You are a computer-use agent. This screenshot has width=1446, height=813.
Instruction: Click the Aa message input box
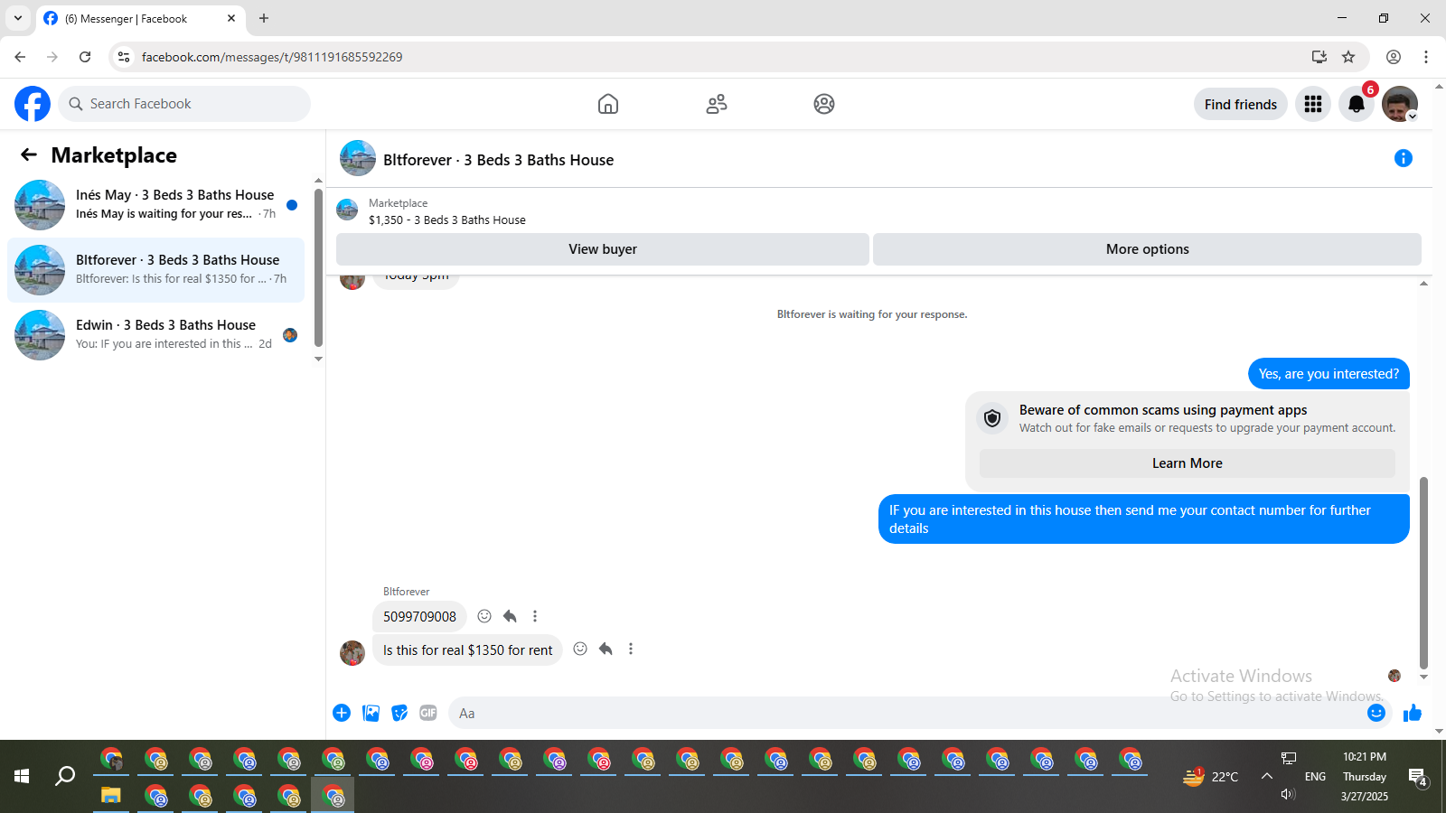pyautogui.click(x=907, y=713)
